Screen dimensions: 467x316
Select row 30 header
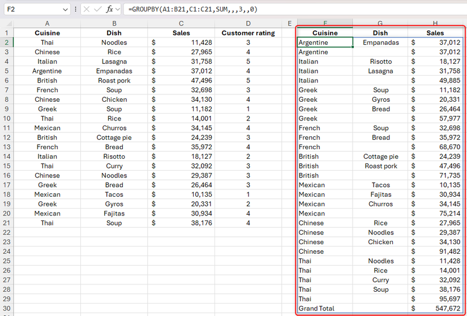(x=6, y=309)
